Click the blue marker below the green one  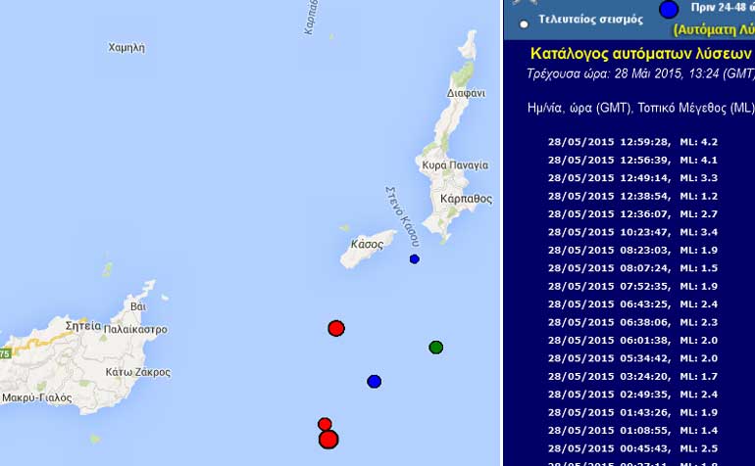374,382
